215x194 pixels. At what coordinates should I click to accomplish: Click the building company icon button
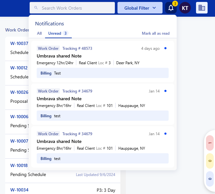(202, 8)
